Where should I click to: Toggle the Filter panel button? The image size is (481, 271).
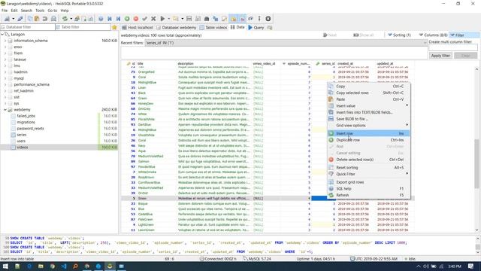coord(464,35)
